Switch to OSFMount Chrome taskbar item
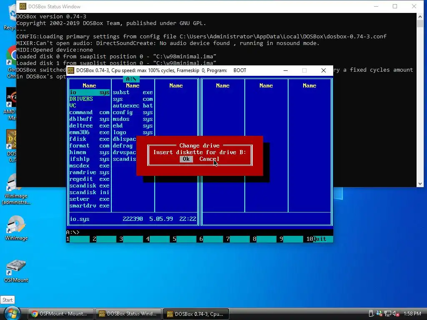The height and width of the screenshot is (320, 427). (61, 314)
